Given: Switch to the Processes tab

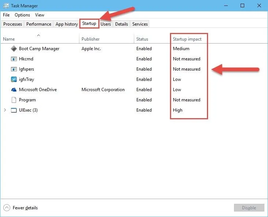Looking at the screenshot, I should (13, 24).
